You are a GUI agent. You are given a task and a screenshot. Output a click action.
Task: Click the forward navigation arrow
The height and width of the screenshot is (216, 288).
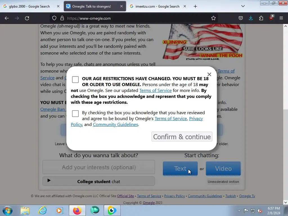17,18
